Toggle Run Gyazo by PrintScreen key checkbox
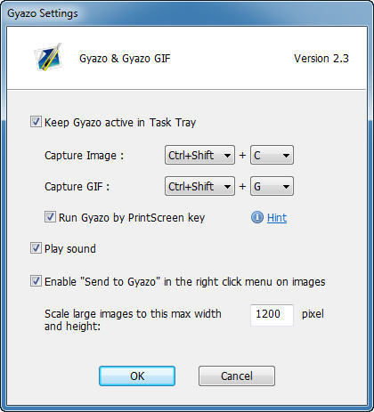This screenshot has height=412, width=374. (50, 217)
